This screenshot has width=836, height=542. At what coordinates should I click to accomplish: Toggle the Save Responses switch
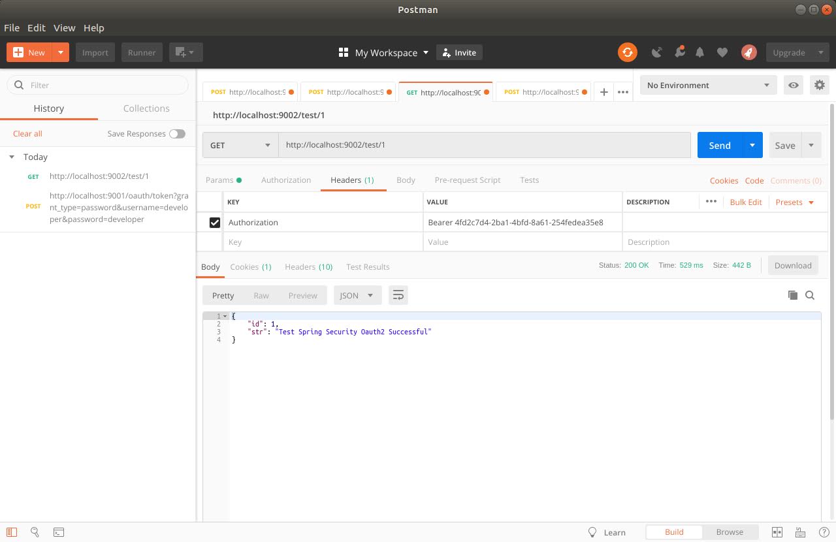(177, 133)
